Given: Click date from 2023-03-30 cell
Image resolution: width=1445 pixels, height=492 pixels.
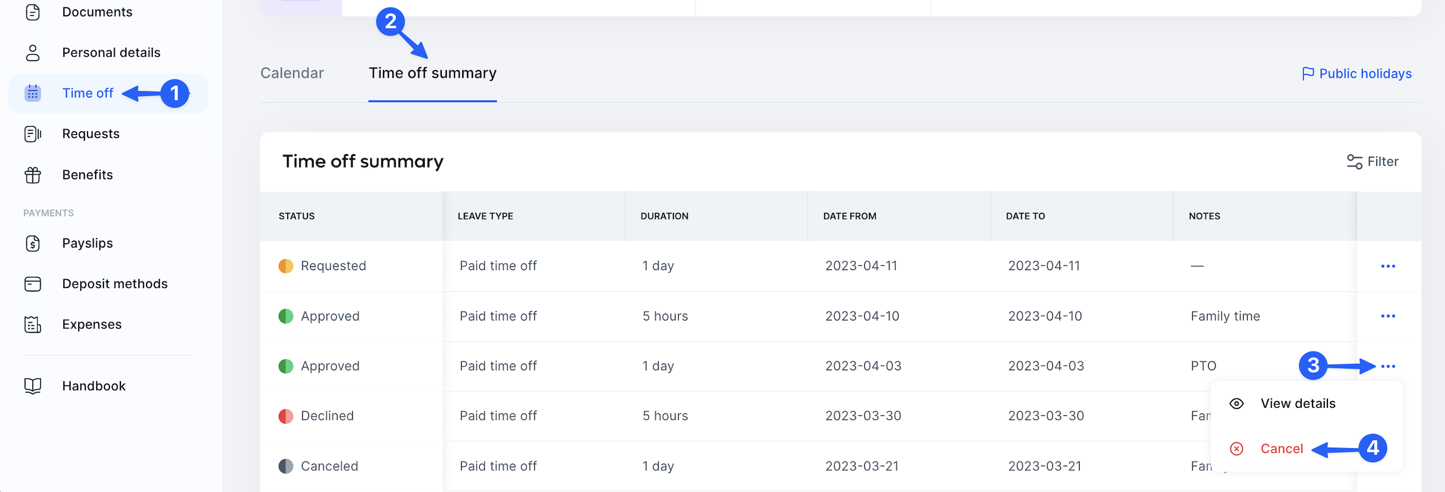Looking at the screenshot, I should [x=863, y=417].
